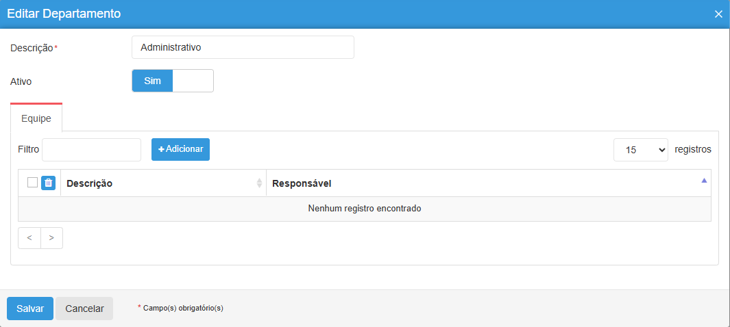Click the Cancelar button
The height and width of the screenshot is (327, 730).
[x=84, y=309]
